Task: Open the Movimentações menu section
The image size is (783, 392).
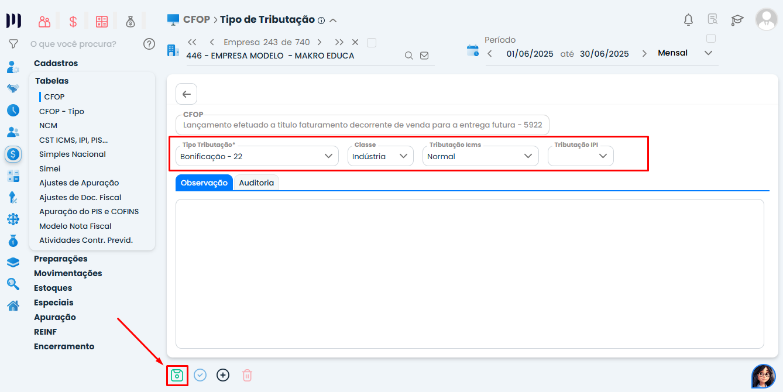Action: 68,273
